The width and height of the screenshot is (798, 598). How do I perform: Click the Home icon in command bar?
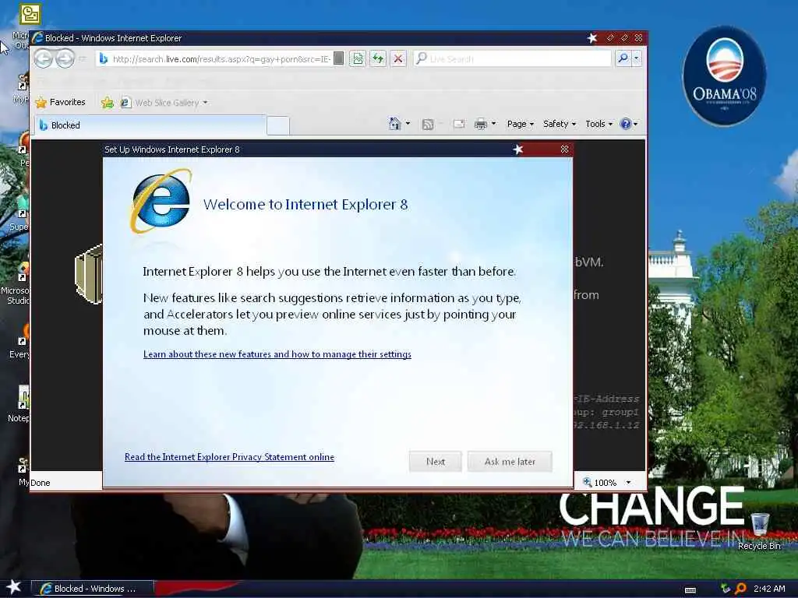(x=394, y=124)
